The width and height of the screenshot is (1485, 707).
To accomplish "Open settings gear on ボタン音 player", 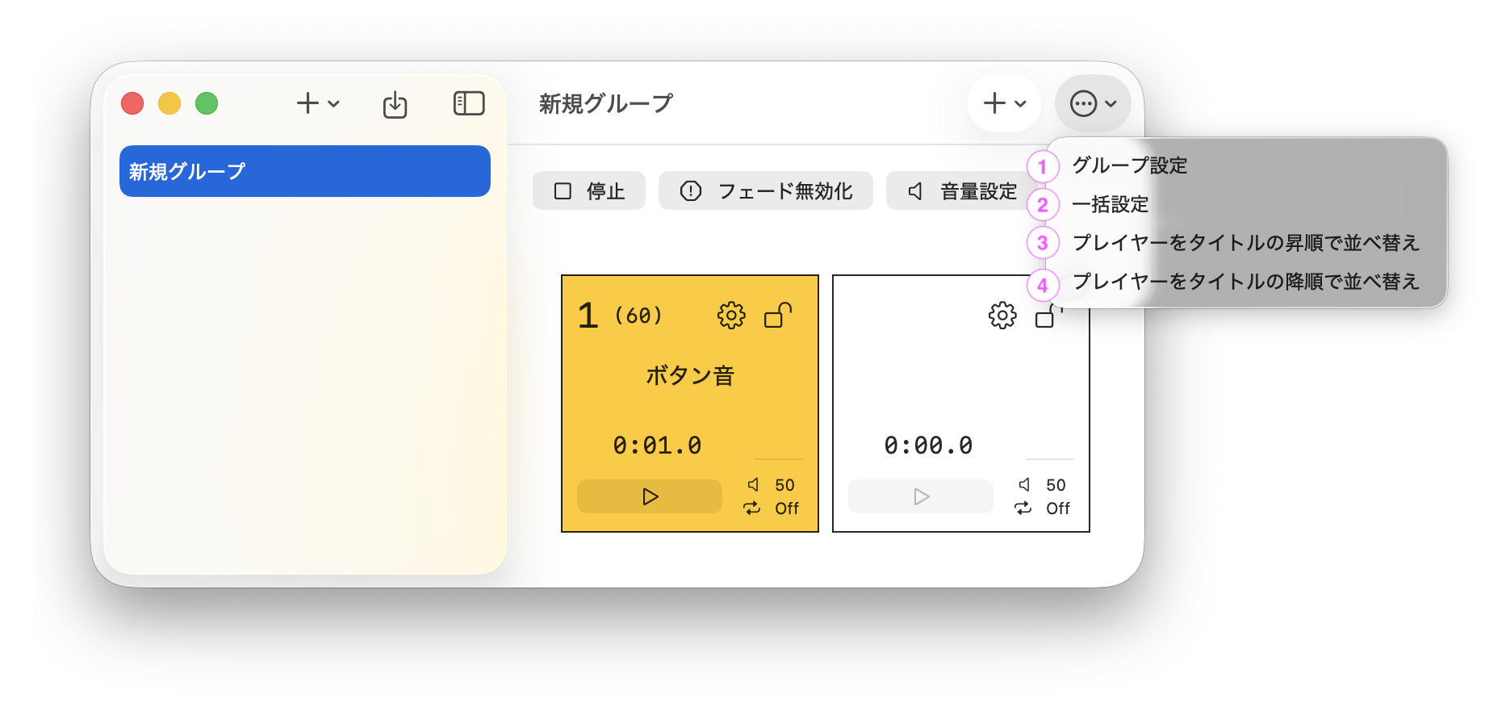I will pyautogui.click(x=731, y=315).
